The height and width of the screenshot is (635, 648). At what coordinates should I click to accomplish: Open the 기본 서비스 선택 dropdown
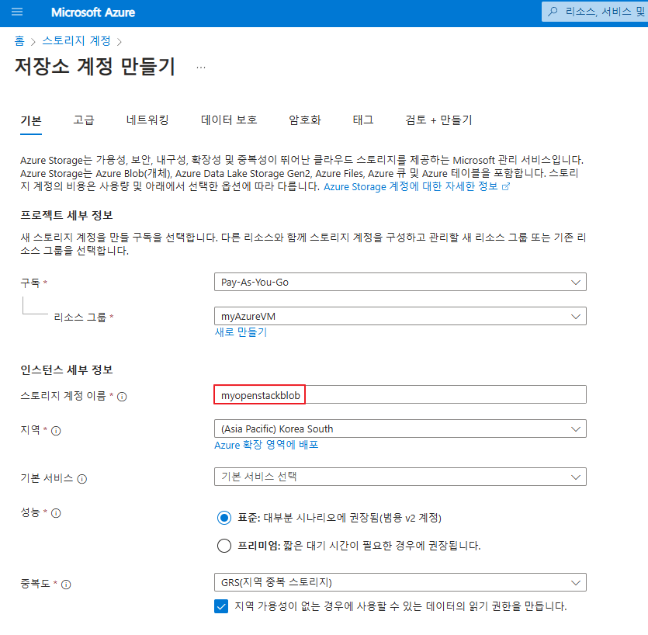point(400,477)
